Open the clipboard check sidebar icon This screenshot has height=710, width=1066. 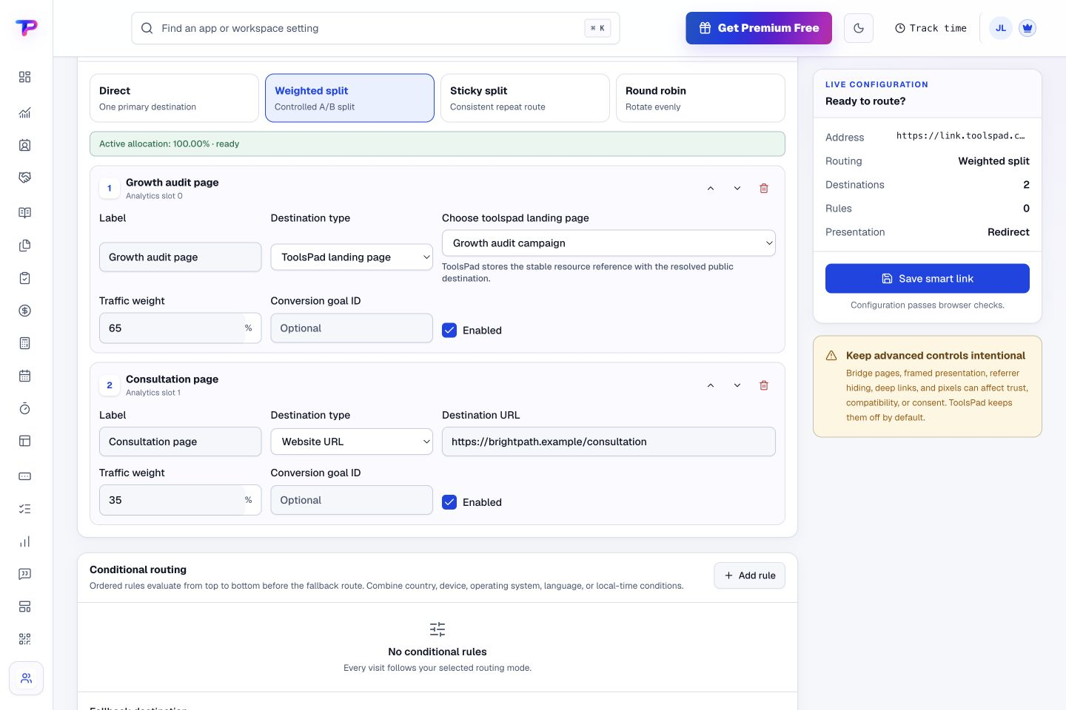[x=24, y=278]
